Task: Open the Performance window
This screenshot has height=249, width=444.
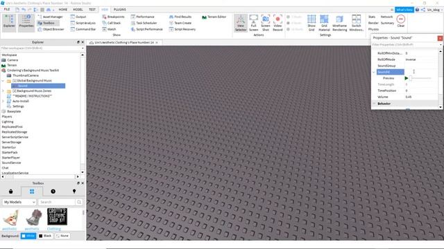Action: tap(142, 17)
